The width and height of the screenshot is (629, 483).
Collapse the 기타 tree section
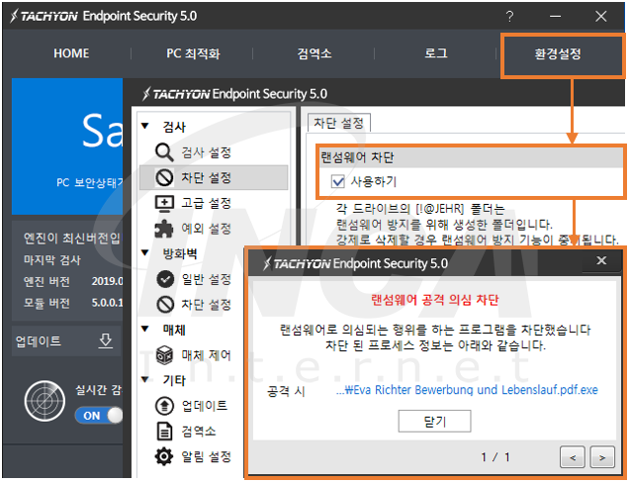tap(145, 379)
